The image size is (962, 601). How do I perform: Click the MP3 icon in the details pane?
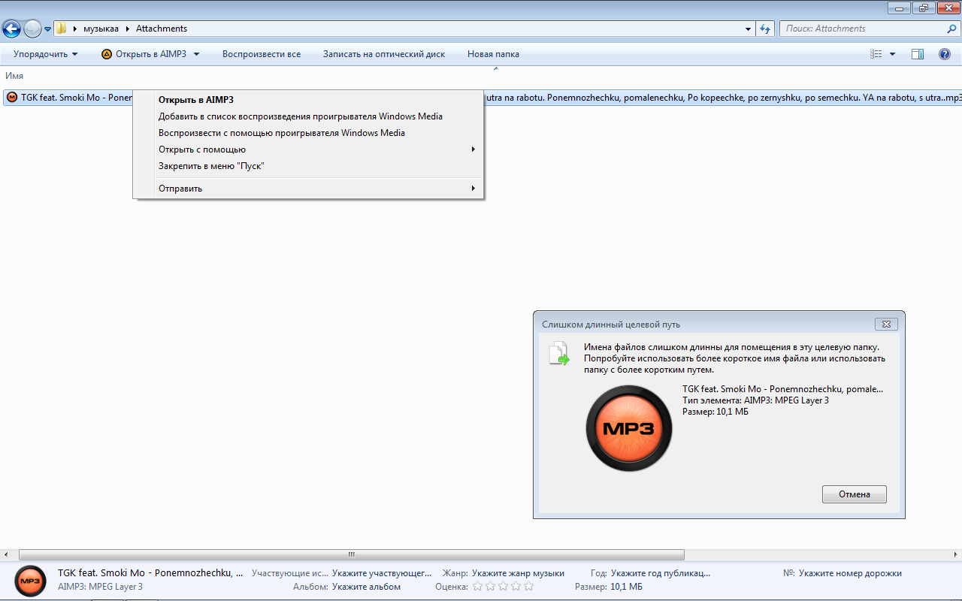[31, 581]
